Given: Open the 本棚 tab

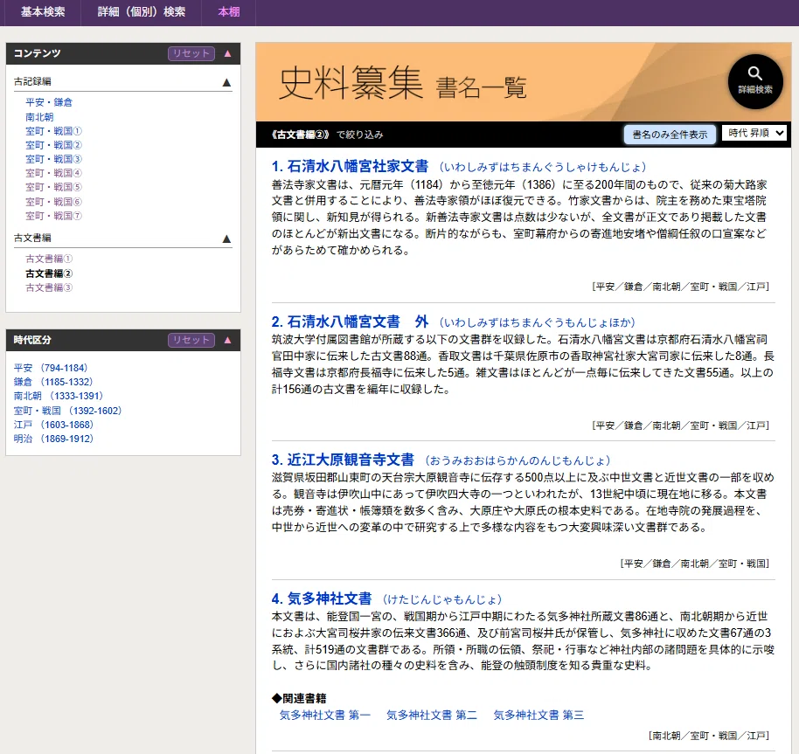Looking at the screenshot, I should point(229,12).
